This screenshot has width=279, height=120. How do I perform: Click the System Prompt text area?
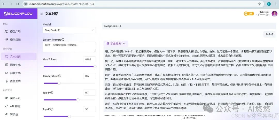coord(69,47)
